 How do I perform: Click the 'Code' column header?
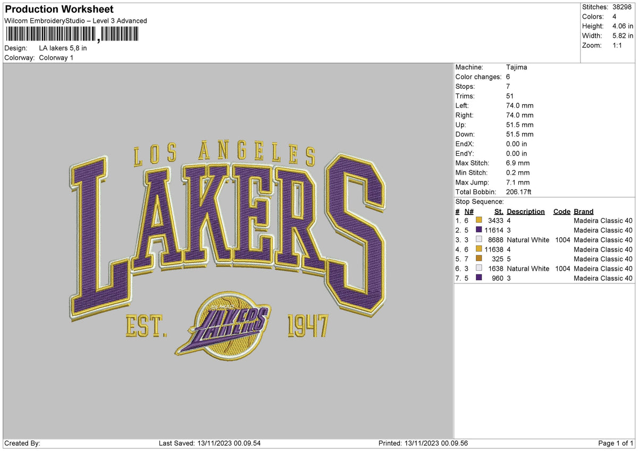[x=562, y=212]
